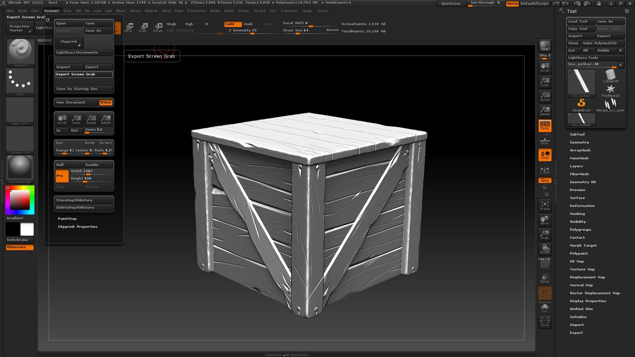
Task: Click the BPR render icon
Action: tap(545, 46)
